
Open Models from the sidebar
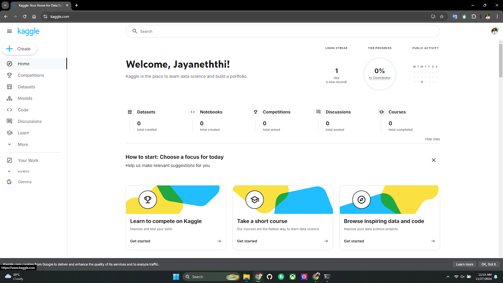(x=33, y=98)
